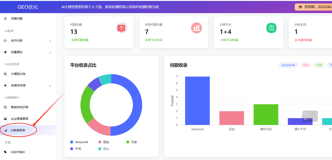Click the 元宝 filter pill above bar chart

tap(319, 65)
